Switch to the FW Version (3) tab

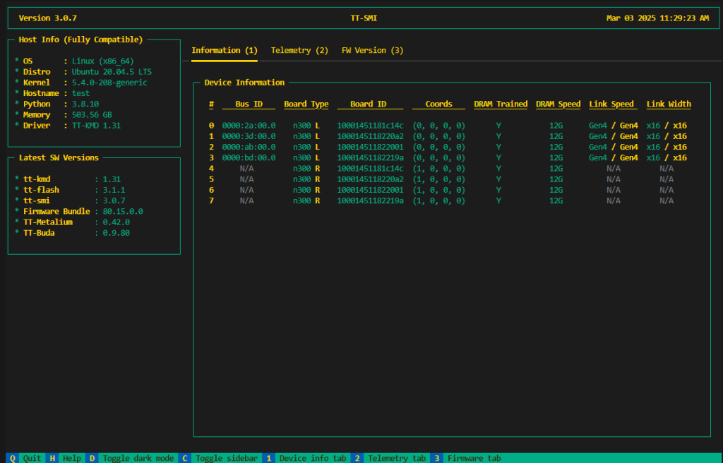[372, 51]
